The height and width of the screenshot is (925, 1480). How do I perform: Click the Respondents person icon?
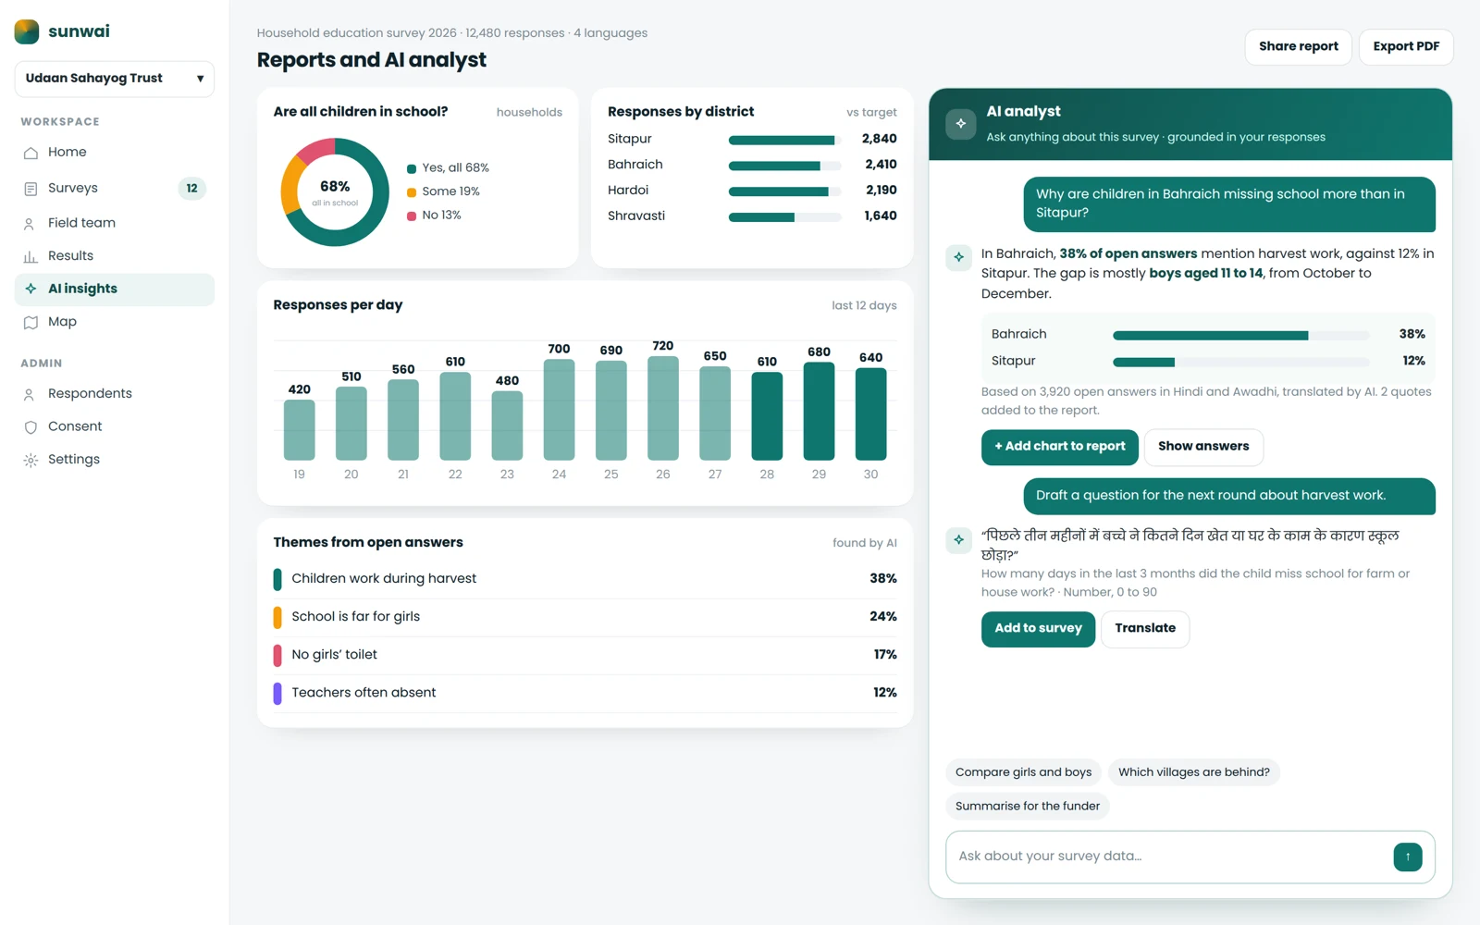[31, 394]
